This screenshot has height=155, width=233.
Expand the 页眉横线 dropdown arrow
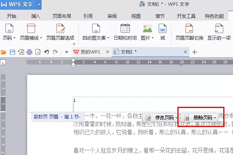[x=41, y=38]
